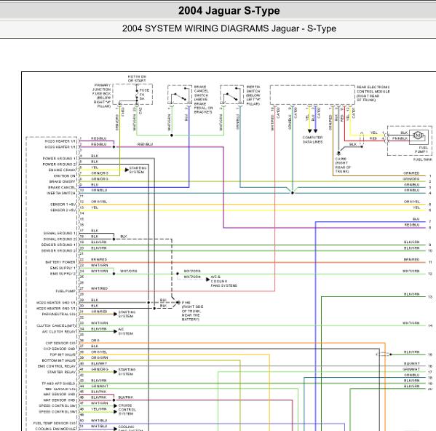This screenshot has width=436, height=431.
Task: Click the "2004 Jaguar S-Type" page title
Action: (x=229, y=11)
